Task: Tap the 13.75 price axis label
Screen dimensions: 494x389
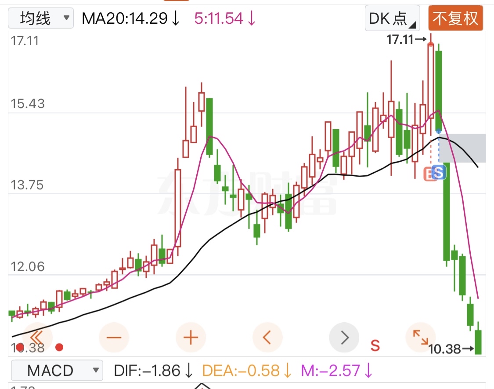Action: [x=27, y=185]
